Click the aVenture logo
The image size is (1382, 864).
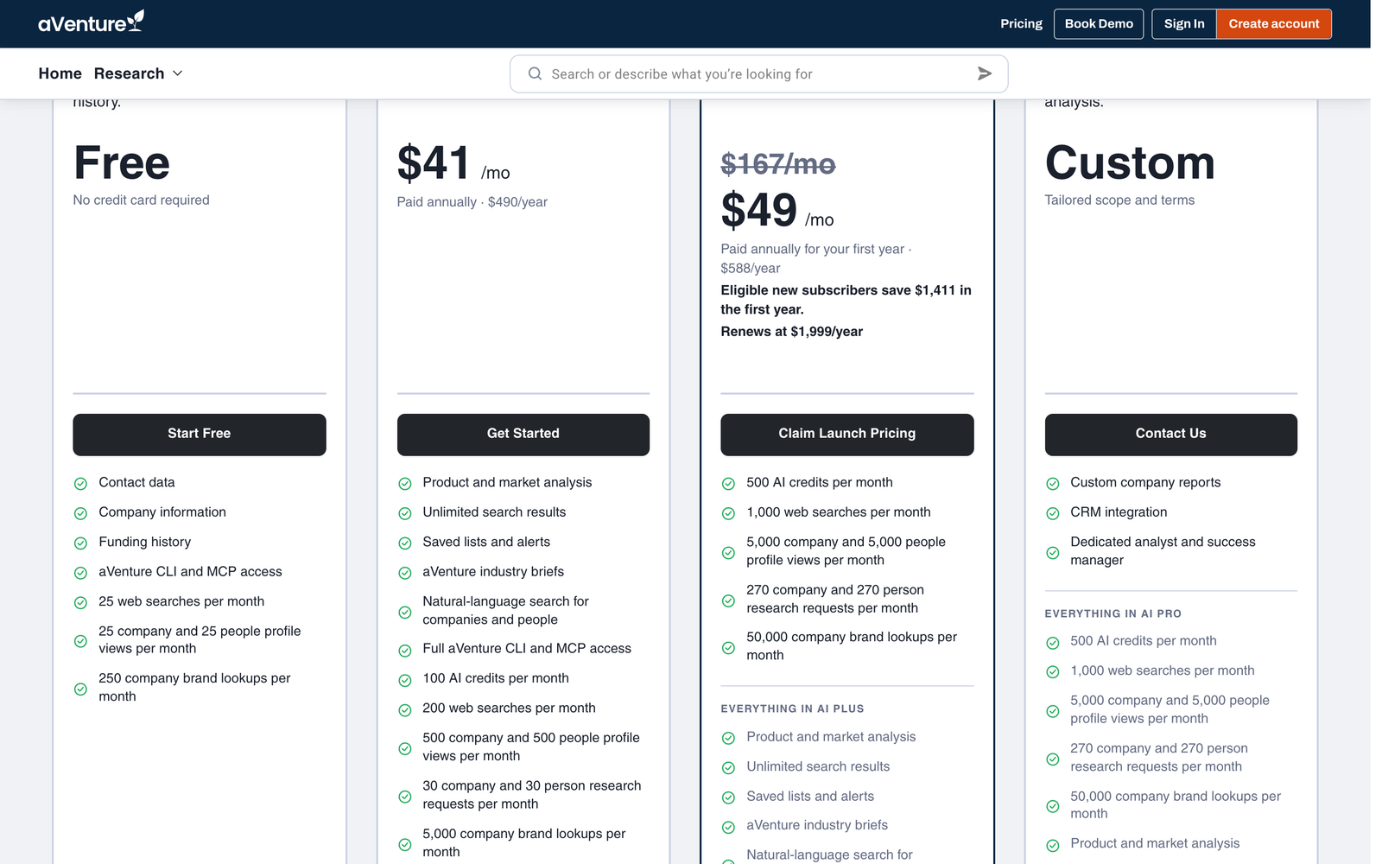tap(91, 22)
